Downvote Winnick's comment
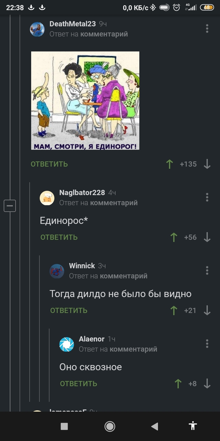This screenshot has height=441, width=220. click(207, 311)
